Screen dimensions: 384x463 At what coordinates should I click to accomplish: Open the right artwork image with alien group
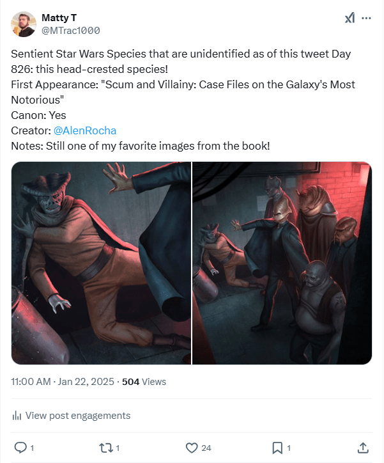(282, 263)
